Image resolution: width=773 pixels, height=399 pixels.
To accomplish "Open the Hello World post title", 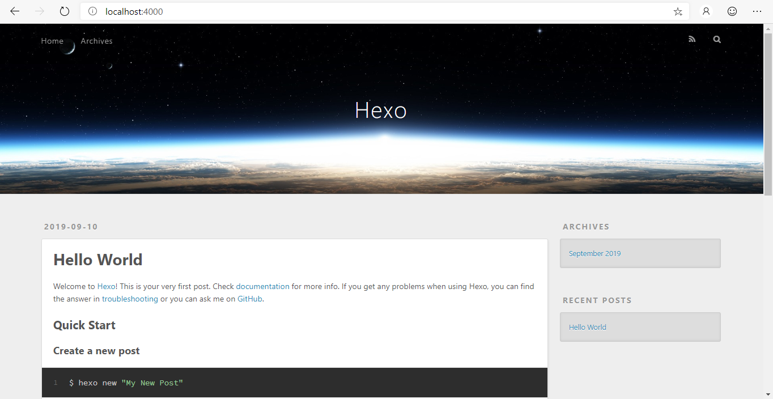I will click(97, 260).
